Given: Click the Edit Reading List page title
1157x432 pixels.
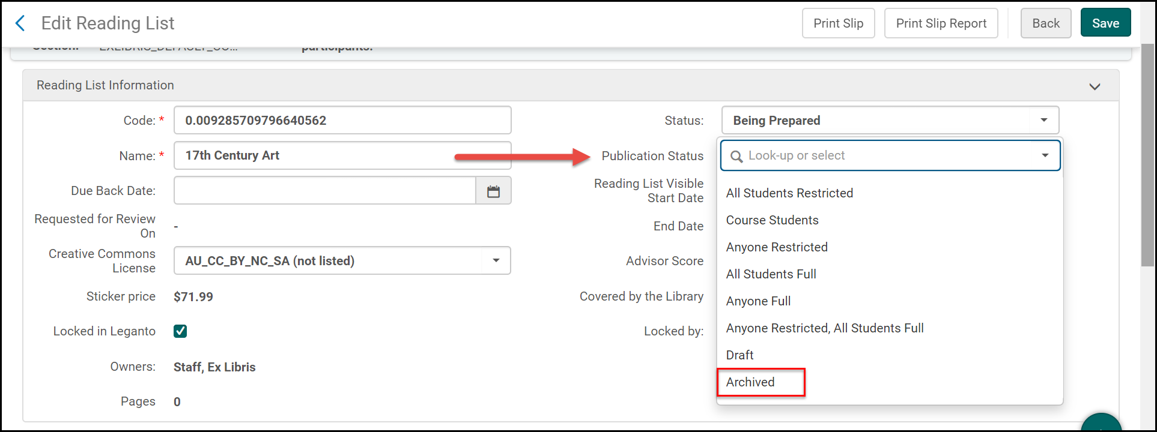Looking at the screenshot, I should (108, 23).
